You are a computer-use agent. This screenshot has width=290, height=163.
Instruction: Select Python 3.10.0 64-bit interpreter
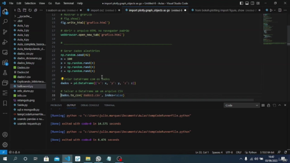coord(267,152)
